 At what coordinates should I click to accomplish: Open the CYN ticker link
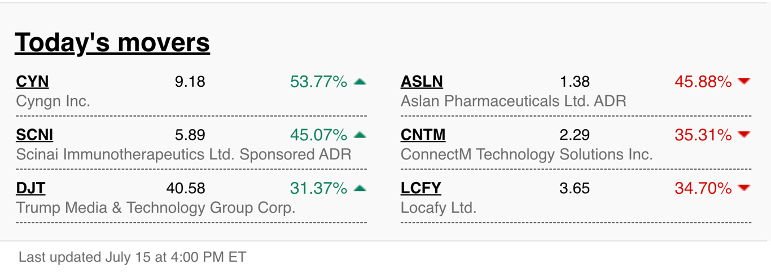click(x=32, y=82)
